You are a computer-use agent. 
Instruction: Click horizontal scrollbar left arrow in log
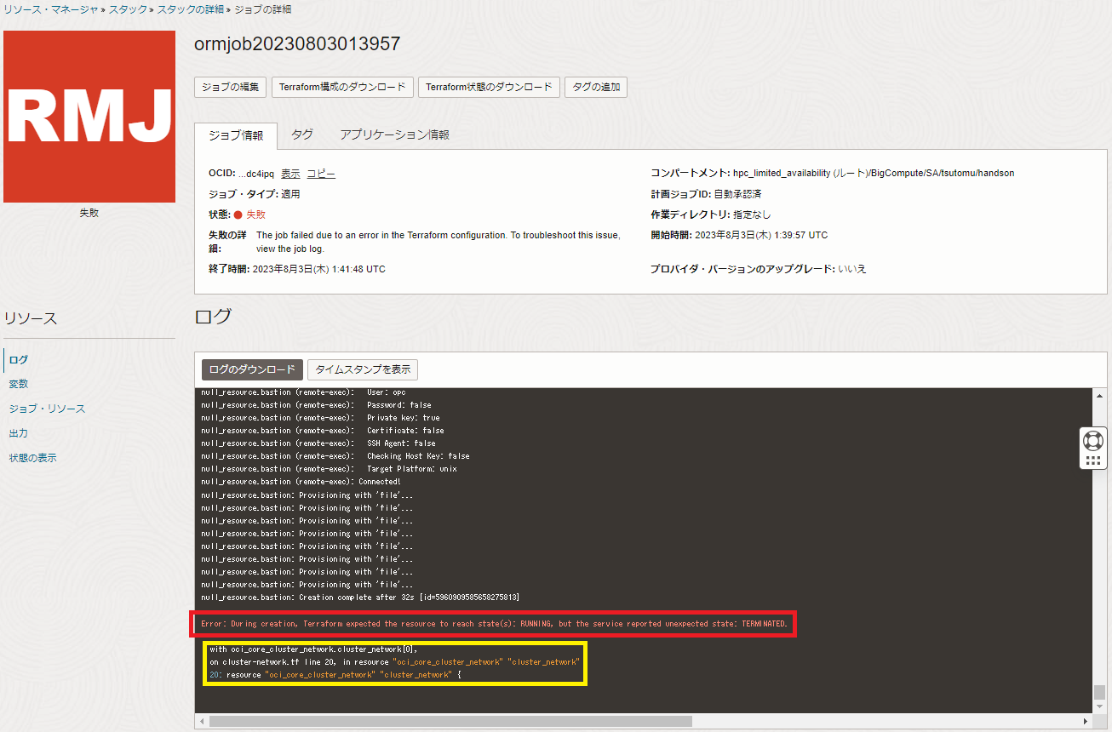(x=202, y=722)
